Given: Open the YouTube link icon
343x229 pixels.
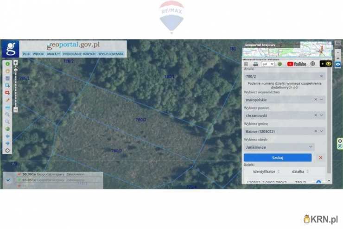Looking at the screenshot, I should (x=297, y=64).
